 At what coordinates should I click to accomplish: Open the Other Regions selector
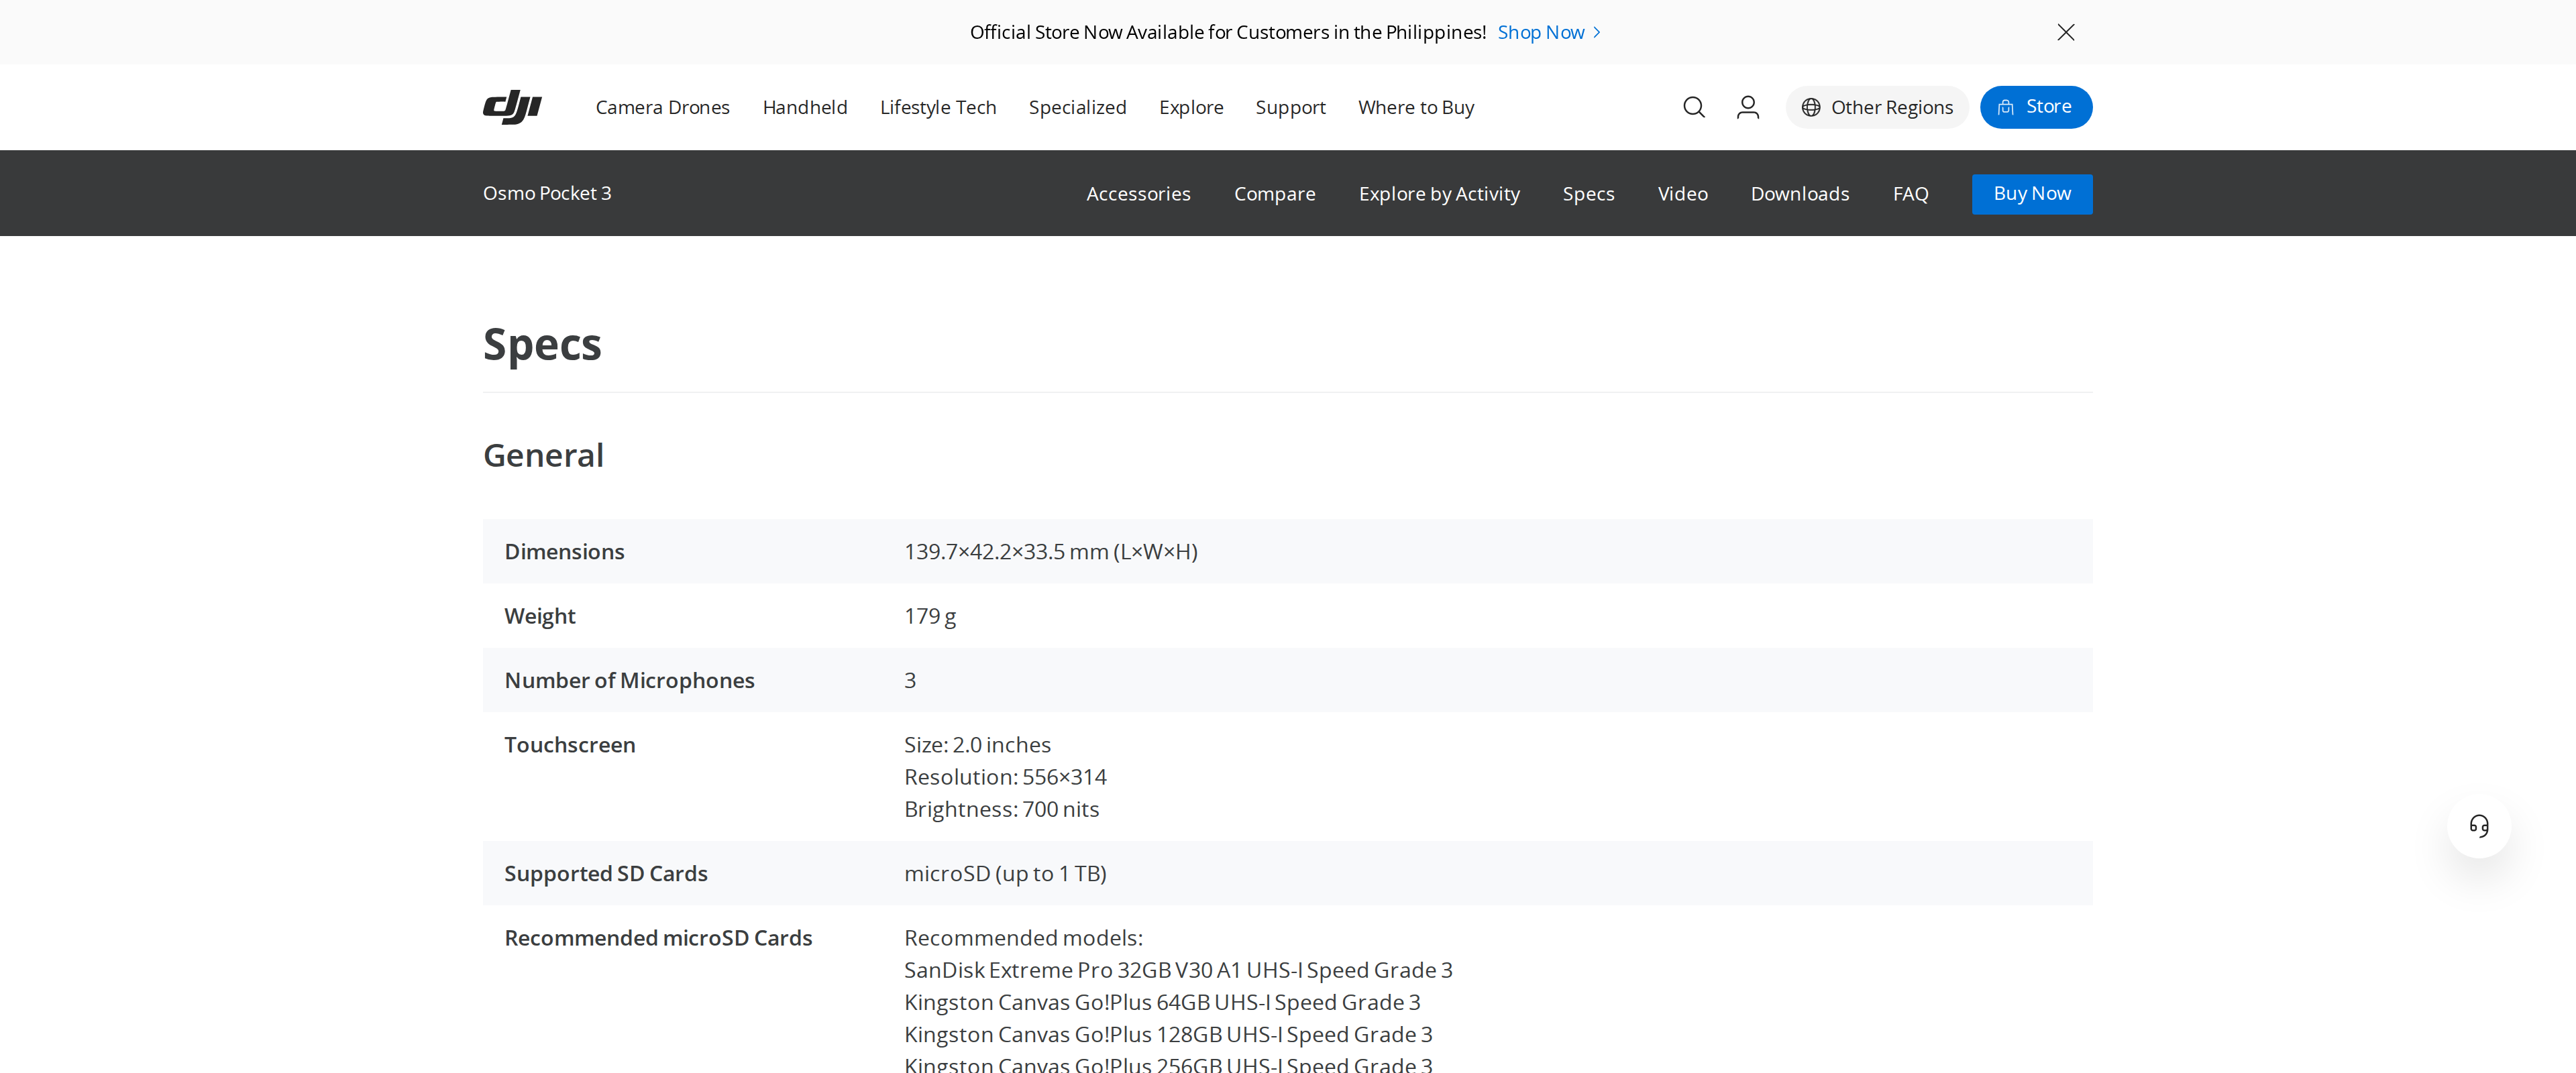point(1876,107)
